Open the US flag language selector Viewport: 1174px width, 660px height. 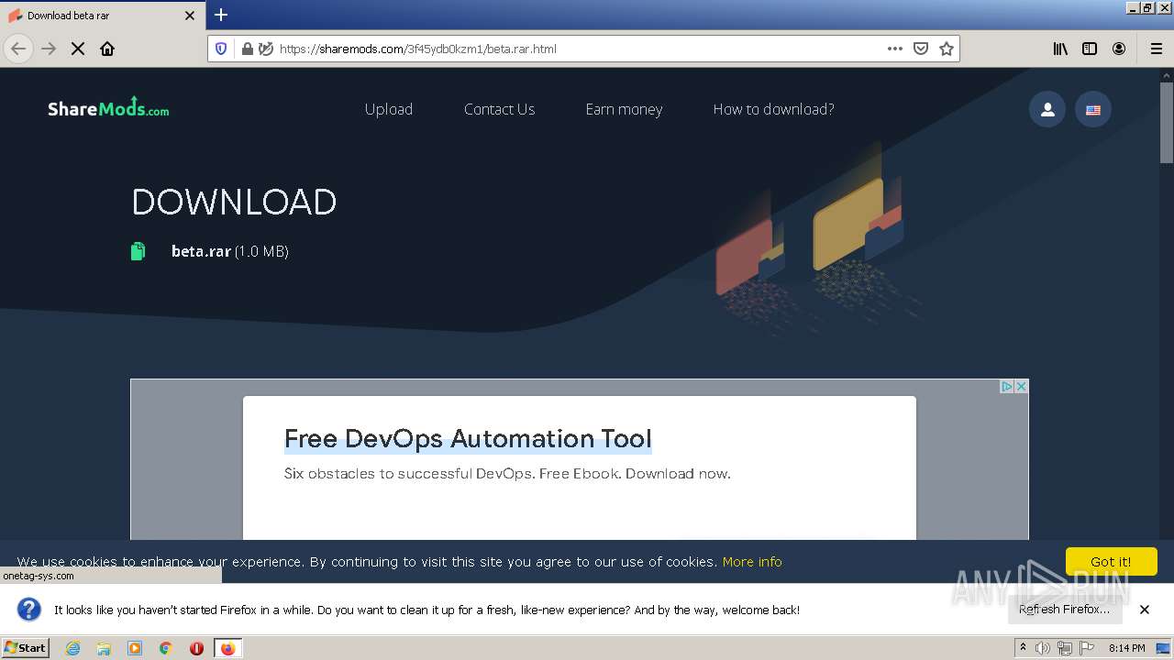click(1093, 110)
